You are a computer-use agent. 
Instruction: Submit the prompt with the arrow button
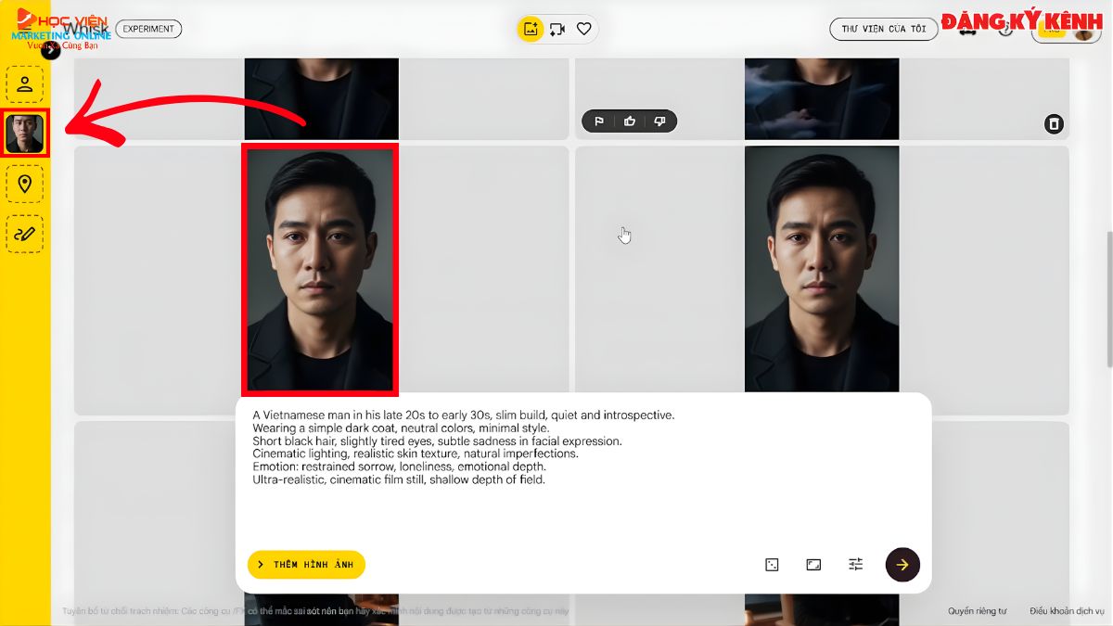[x=902, y=564]
